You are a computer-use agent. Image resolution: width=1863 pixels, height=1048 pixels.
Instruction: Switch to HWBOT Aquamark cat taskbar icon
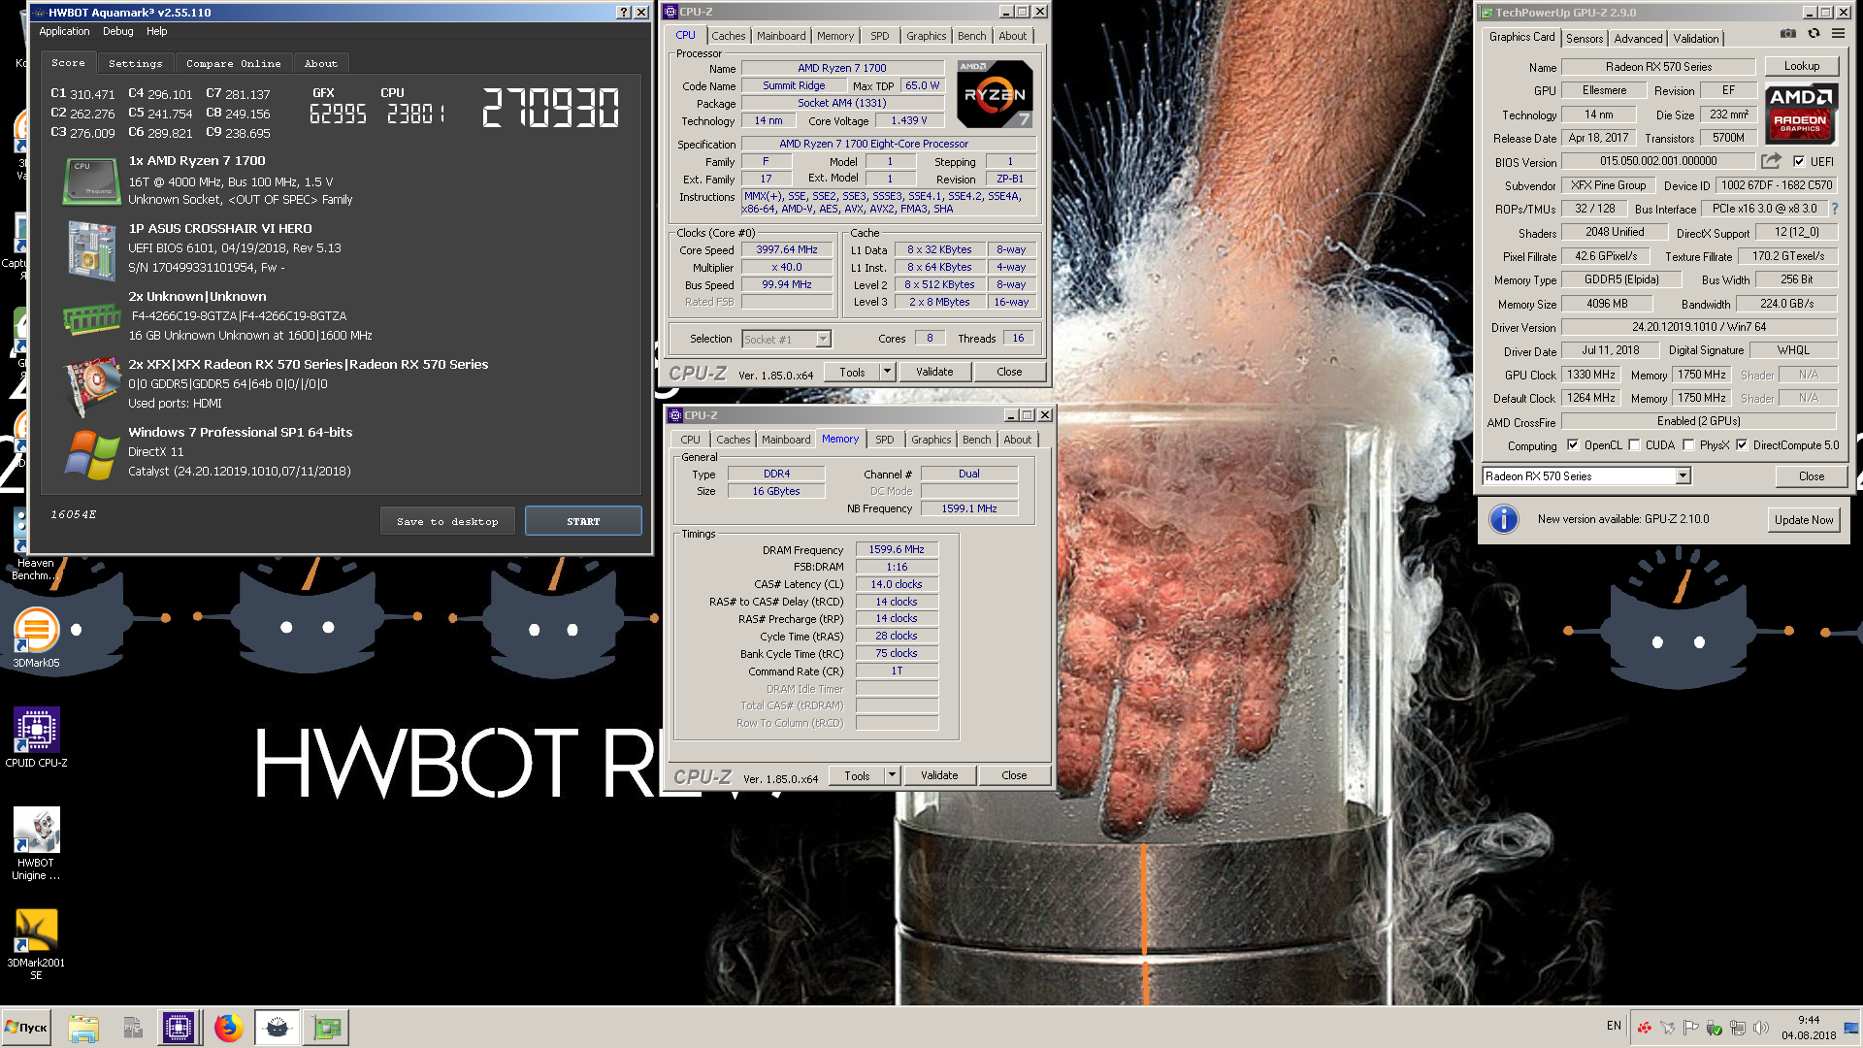278,1028
